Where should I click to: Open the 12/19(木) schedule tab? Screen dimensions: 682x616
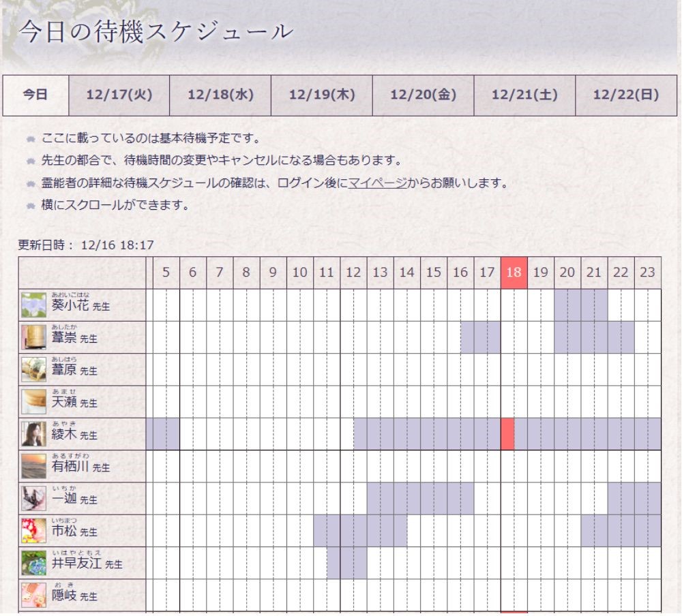(322, 95)
